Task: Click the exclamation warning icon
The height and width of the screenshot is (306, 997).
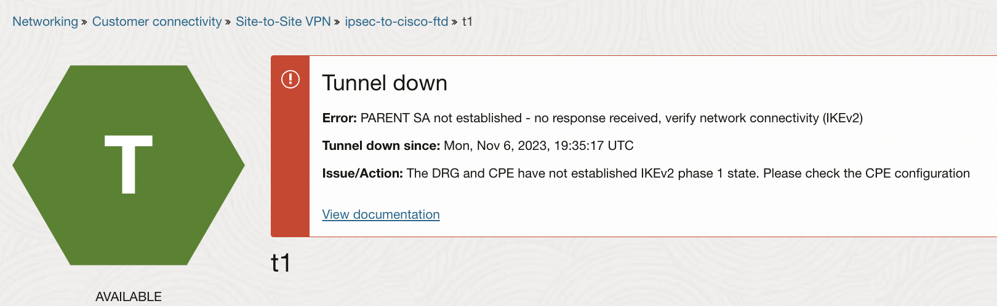Action: coord(290,79)
